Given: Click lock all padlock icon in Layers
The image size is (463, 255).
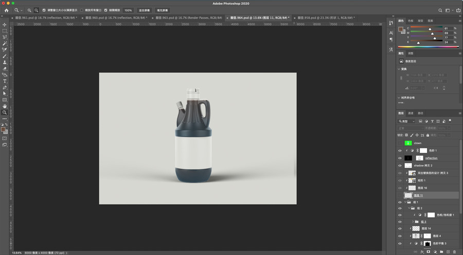Looking at the screenshot, I should (x=428, y=135).
